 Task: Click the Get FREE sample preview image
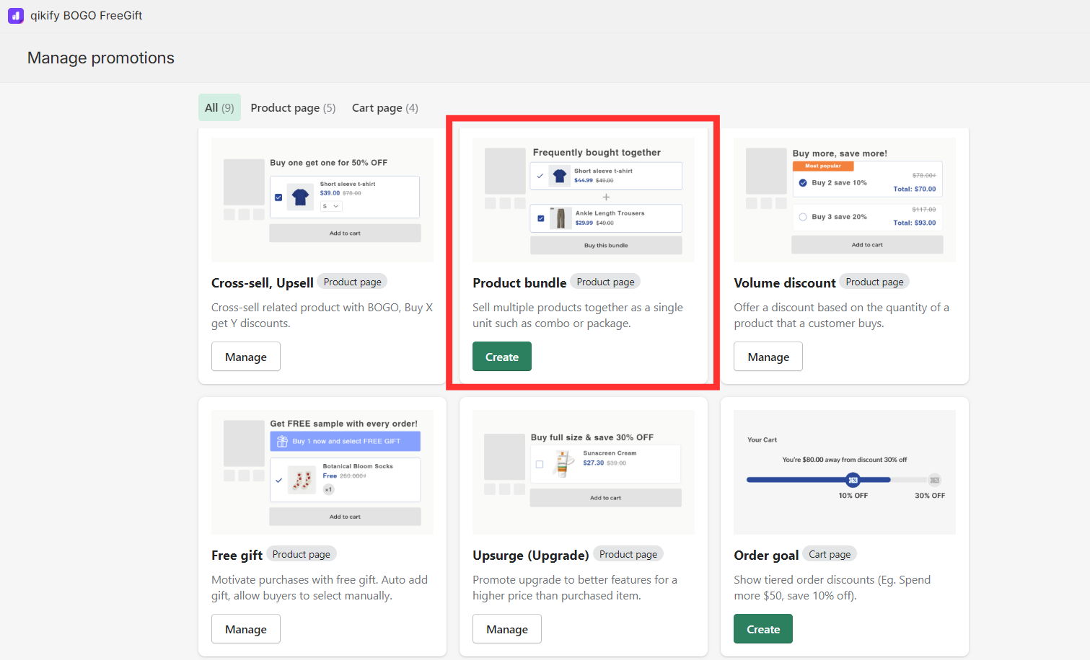pos(322,472)
